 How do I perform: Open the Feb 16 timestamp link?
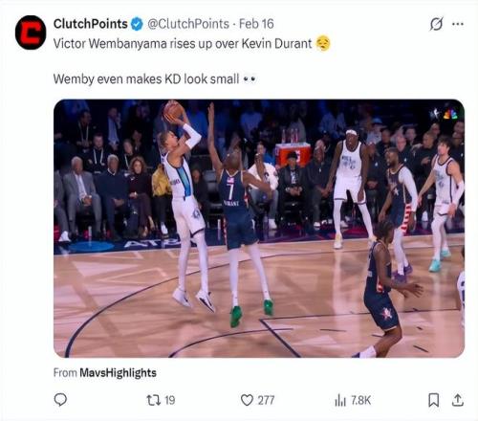pyautogui.click(x=256, y=24)
